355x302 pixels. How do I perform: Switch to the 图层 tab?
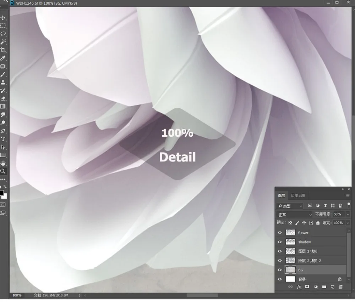282,195
